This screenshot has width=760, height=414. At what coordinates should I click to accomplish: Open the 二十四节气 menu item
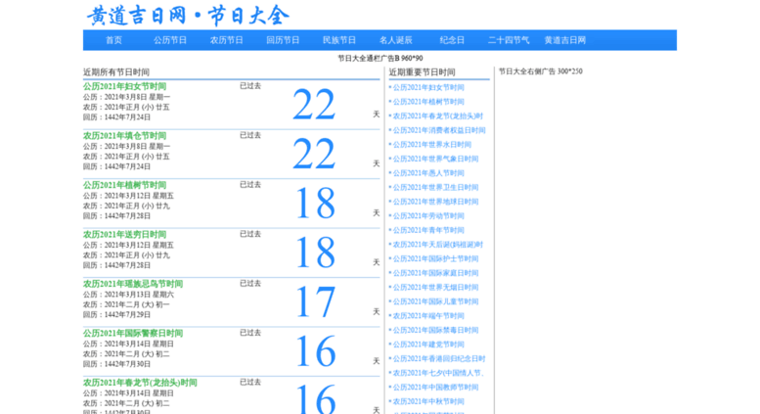(x=509, y=40)
